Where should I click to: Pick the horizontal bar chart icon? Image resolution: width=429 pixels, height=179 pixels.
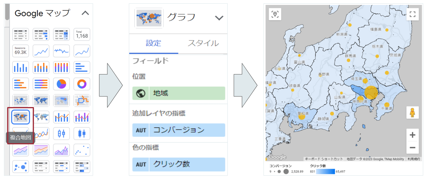82,68
